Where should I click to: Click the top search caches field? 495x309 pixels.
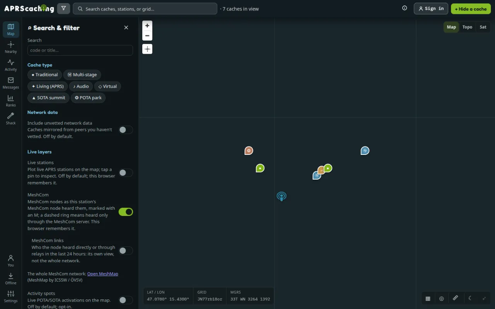coord(145,8)
